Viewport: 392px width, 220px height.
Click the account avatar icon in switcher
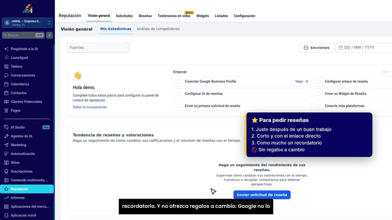(x=7, y=23)
